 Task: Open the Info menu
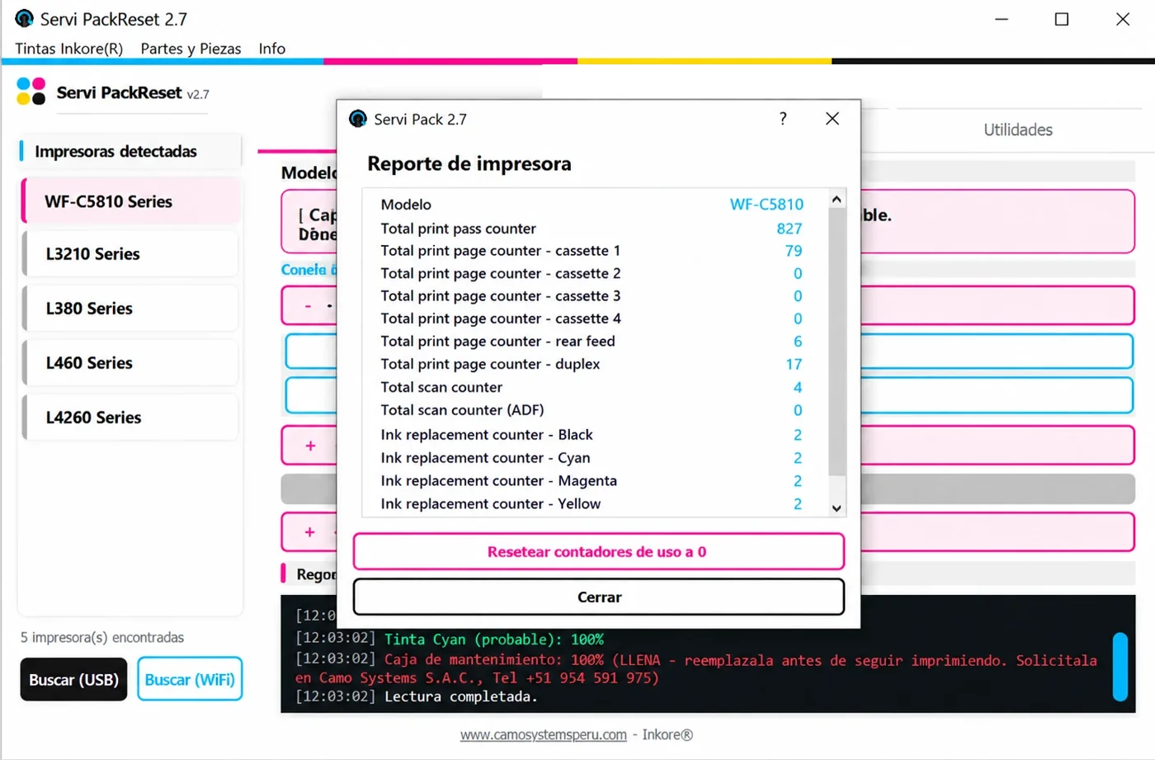(x=271, y=49)
